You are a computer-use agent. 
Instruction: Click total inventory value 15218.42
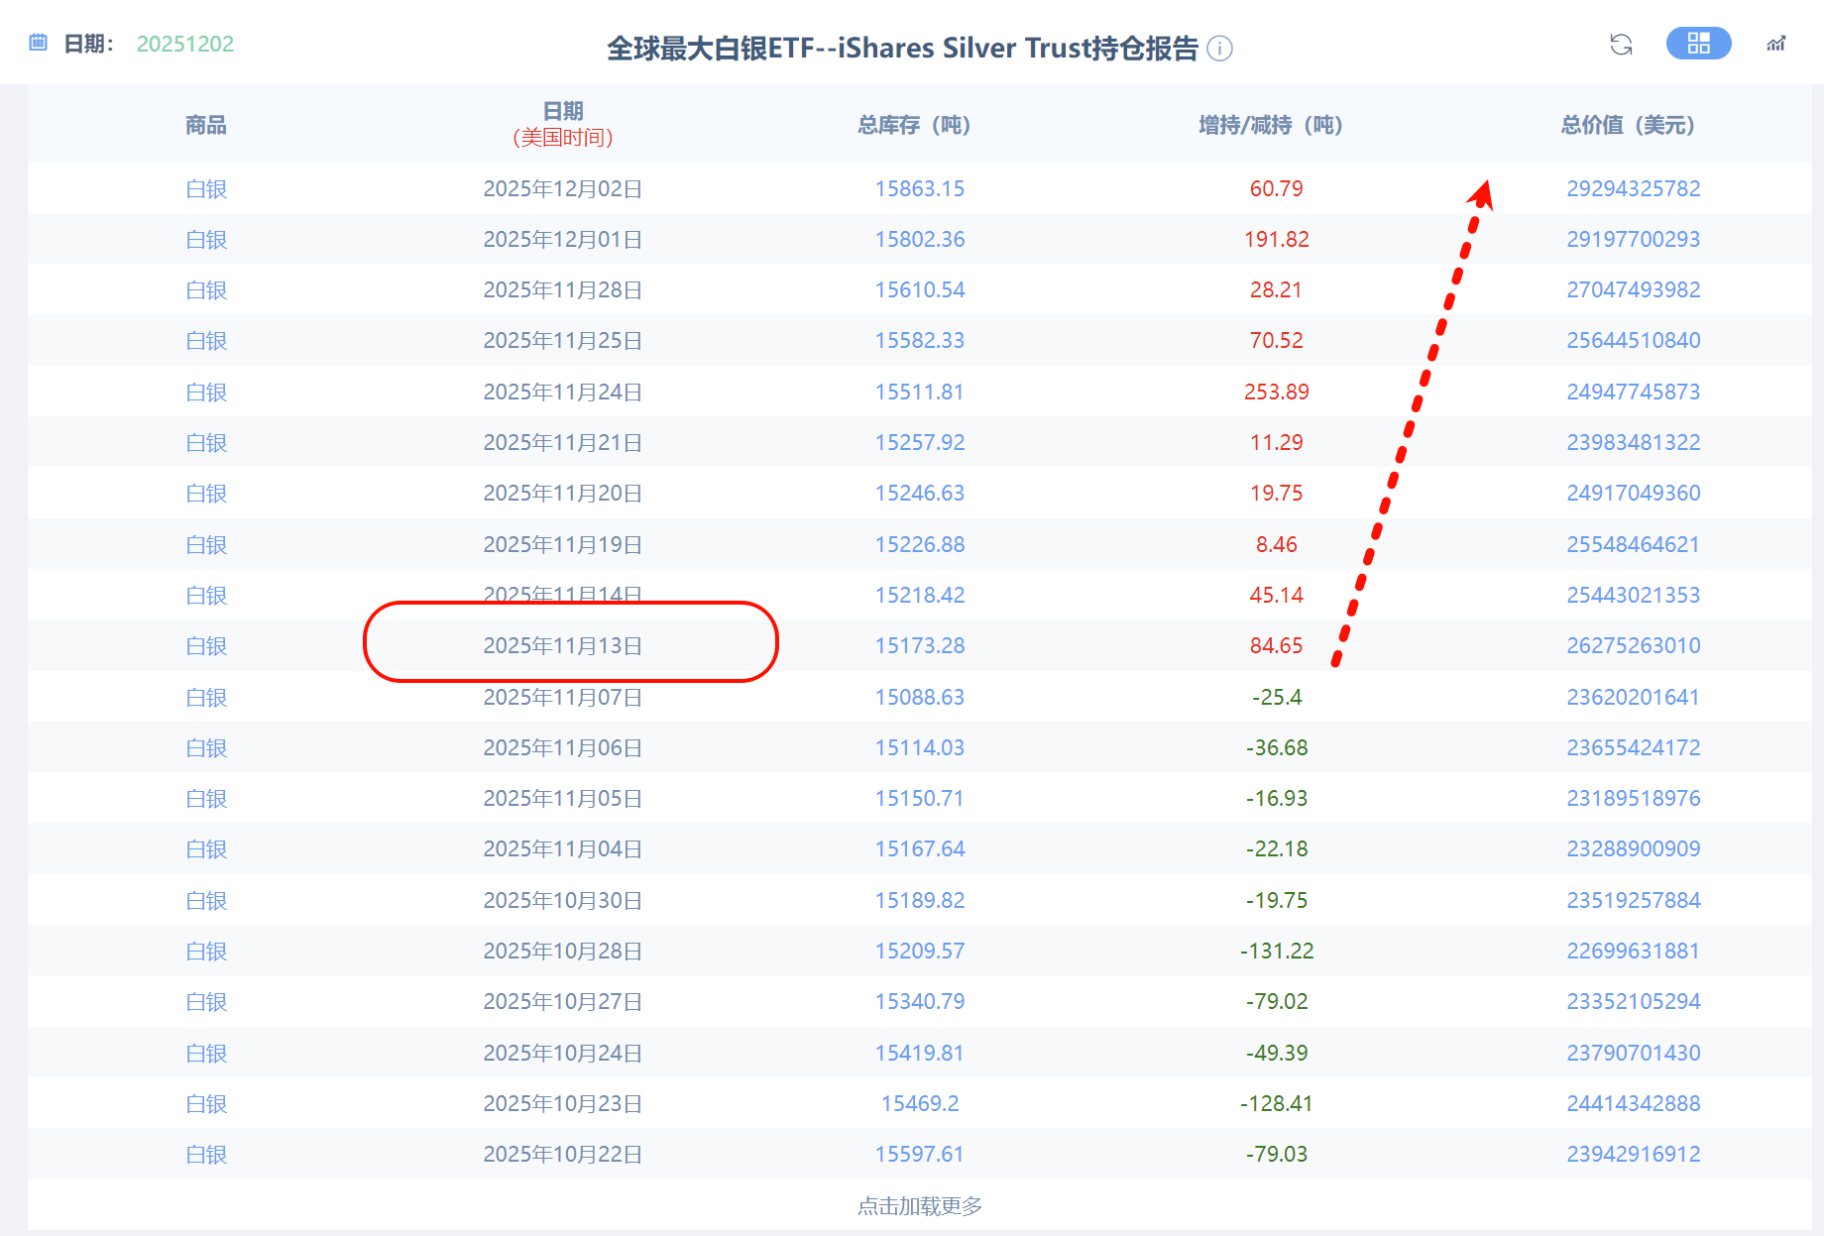click(920, 595)
